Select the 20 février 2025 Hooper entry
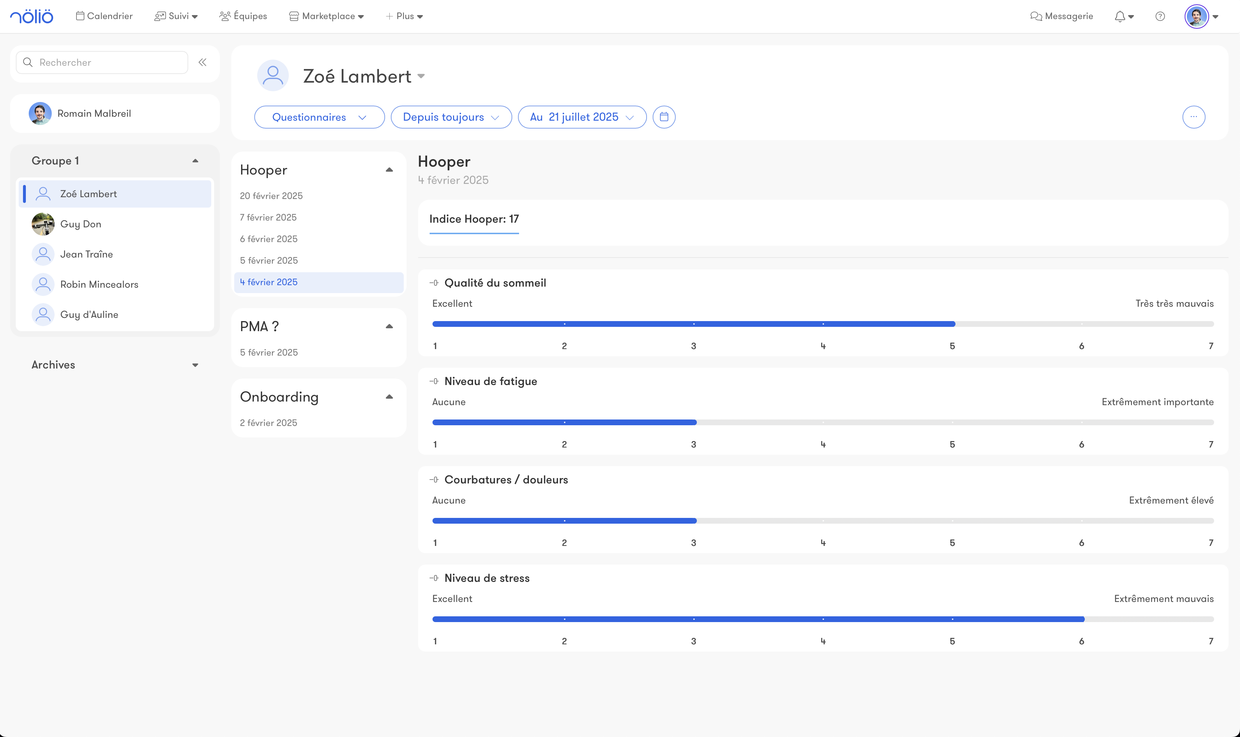Screen dimensions: 1240x737 point(271,196)
